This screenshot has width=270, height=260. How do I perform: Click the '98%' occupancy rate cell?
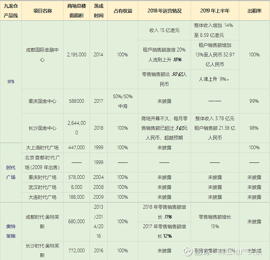pyautogui.click(x=254, y=128)
